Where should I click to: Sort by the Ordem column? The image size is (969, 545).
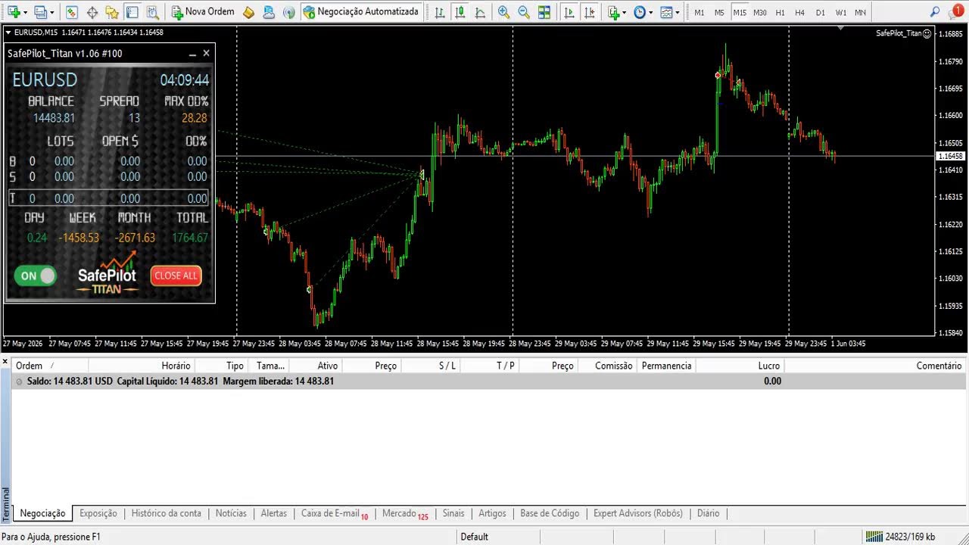pos(30,366)
